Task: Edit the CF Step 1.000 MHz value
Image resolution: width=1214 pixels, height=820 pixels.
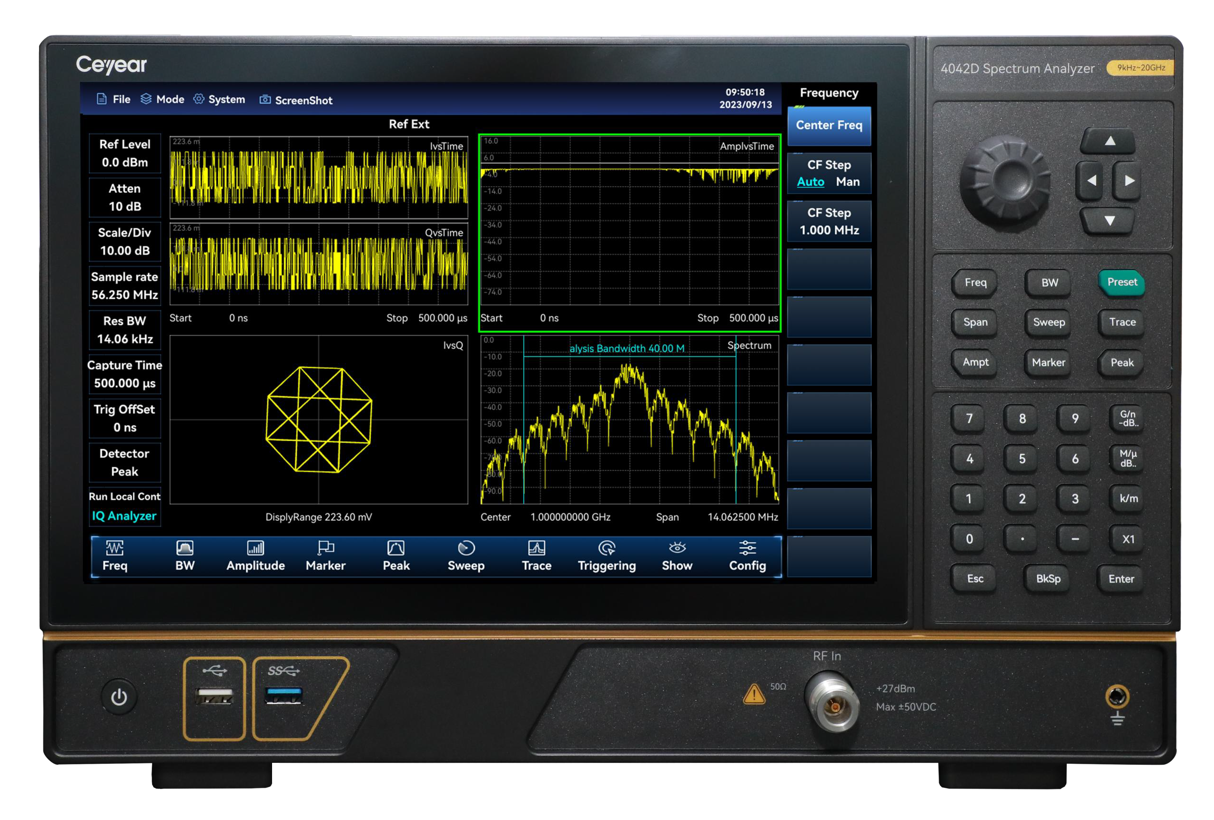Action: tap(829, 222)
